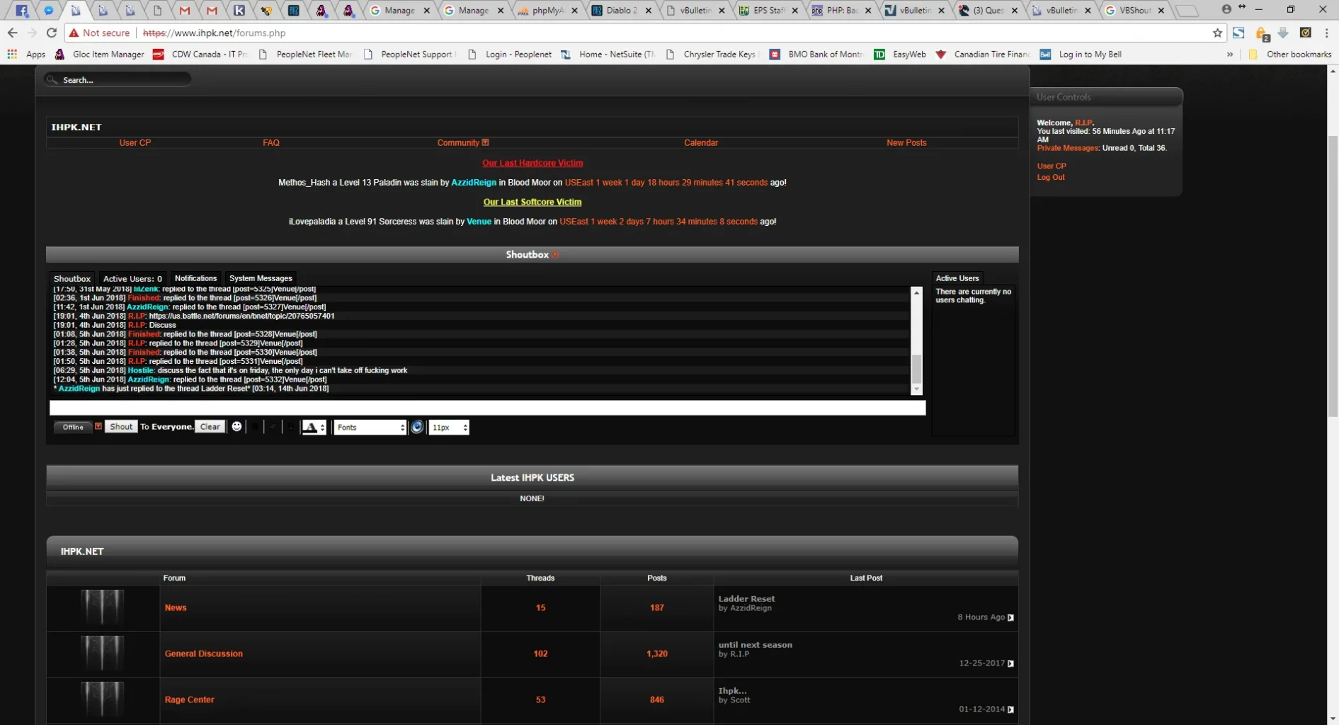Click the Shout button
Image resolution: width=1339 pixels, height=725 pixels.
pos(121,426)
